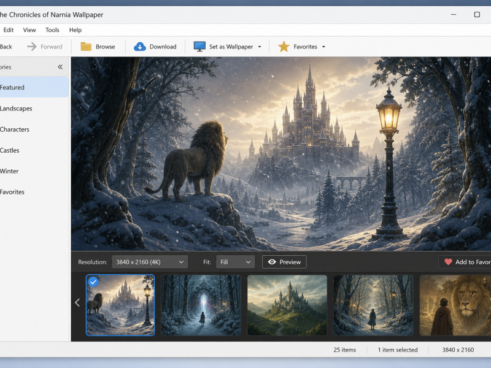This screenshot has width=491, height=368.
Task: Click Add to Favorites button
Action: point(465,262)
